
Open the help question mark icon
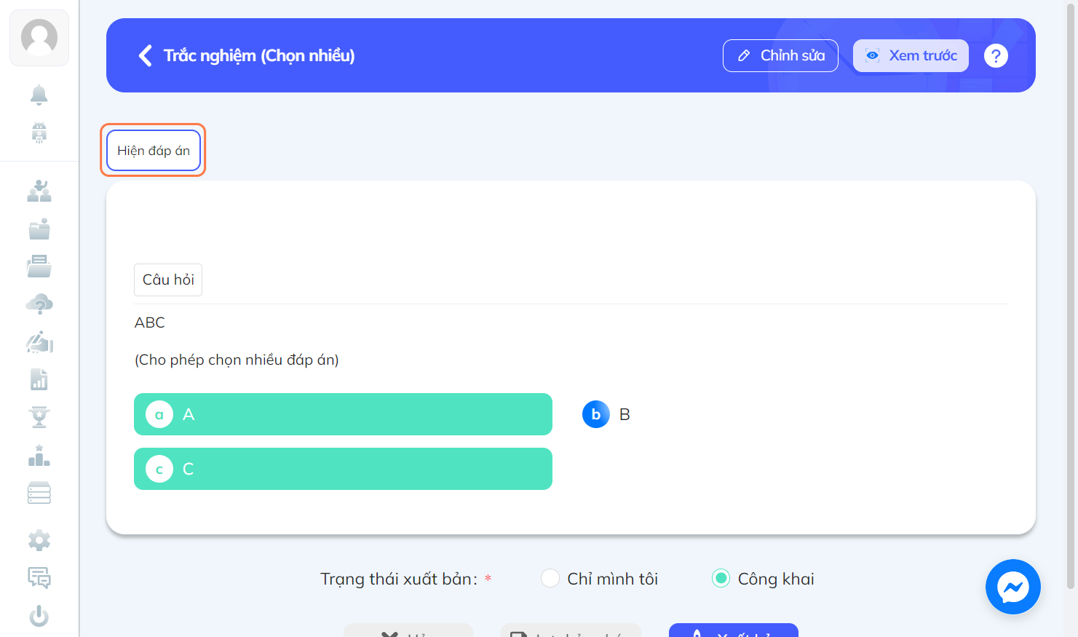pos(996,55)
